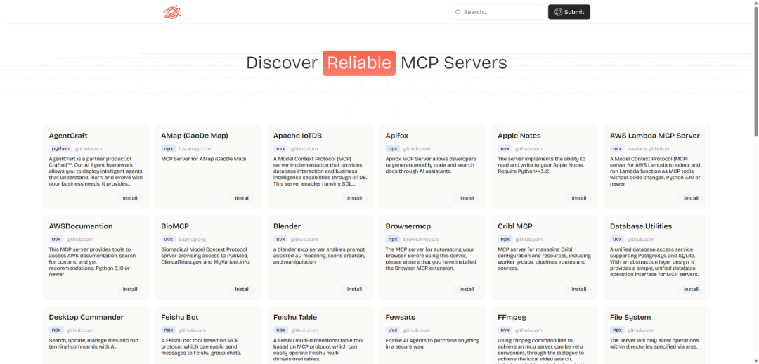Screen dimensions: 759x364
Task: Open the FFmpeg card title
Action: pyautogui.click(x=512, y=317)
